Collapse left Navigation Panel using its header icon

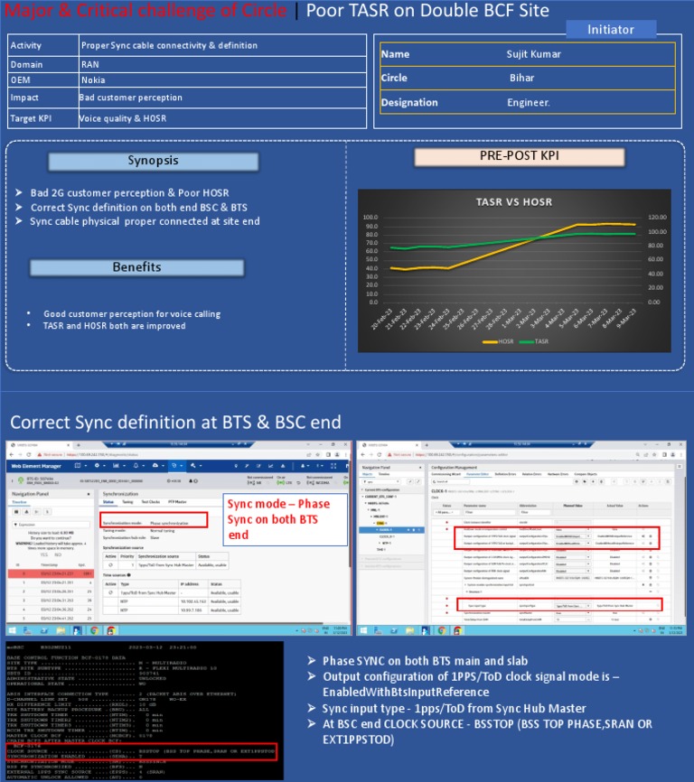pyautogui.click(x=89, y=494)
